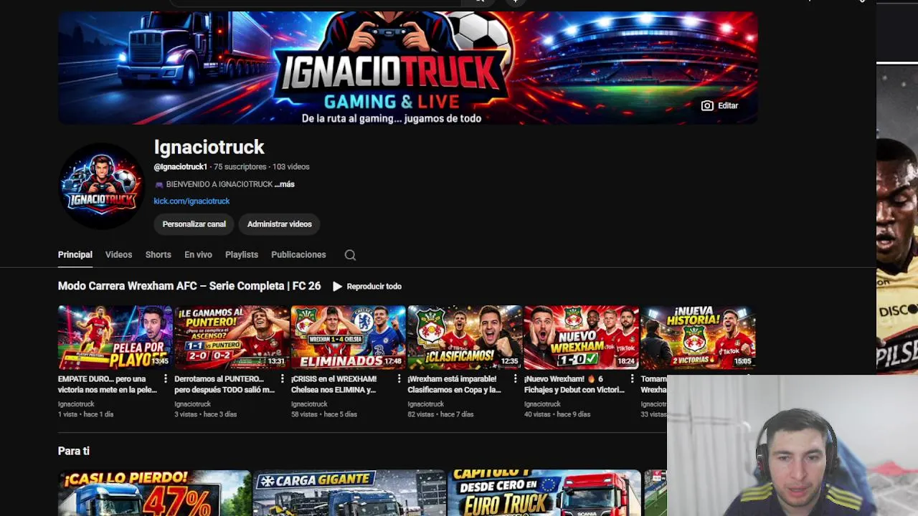Viewport: 918px width, 516px height.
Task: Click the Ignaciotruck channel name heading
Action: tap(209, 147)
